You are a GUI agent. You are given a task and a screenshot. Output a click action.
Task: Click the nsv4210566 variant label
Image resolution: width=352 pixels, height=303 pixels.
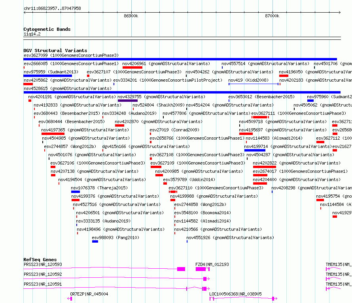click(x=218, y=229)
